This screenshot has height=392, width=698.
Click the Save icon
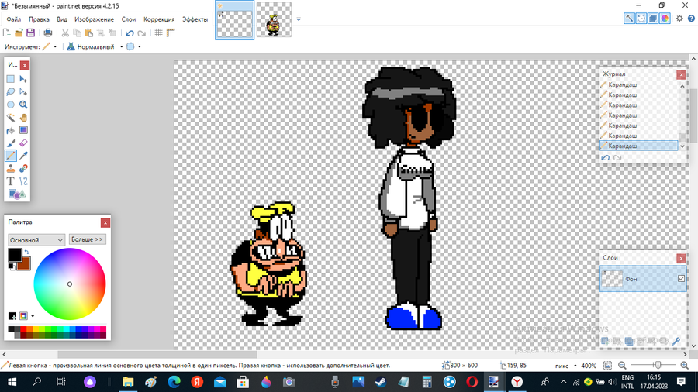[31, 33]
